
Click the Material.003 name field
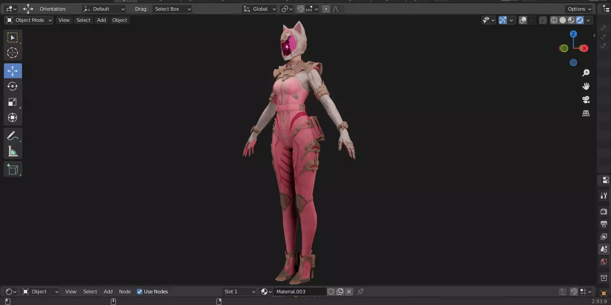pyautogui.click(x=299, y=292)
